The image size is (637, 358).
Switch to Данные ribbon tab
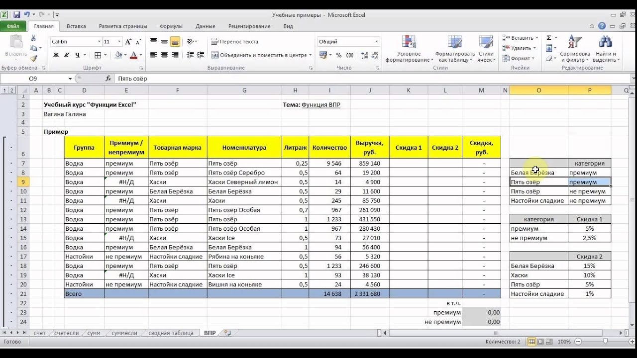206,26
